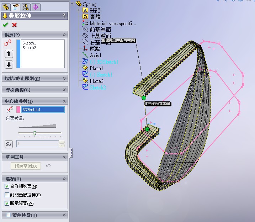Select Plane1 in the feature tree

tap(96, 68)
